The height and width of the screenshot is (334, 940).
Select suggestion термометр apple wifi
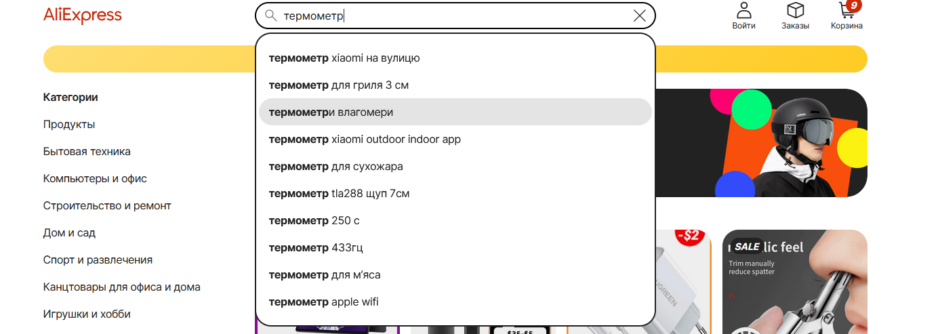click(455, 302)
